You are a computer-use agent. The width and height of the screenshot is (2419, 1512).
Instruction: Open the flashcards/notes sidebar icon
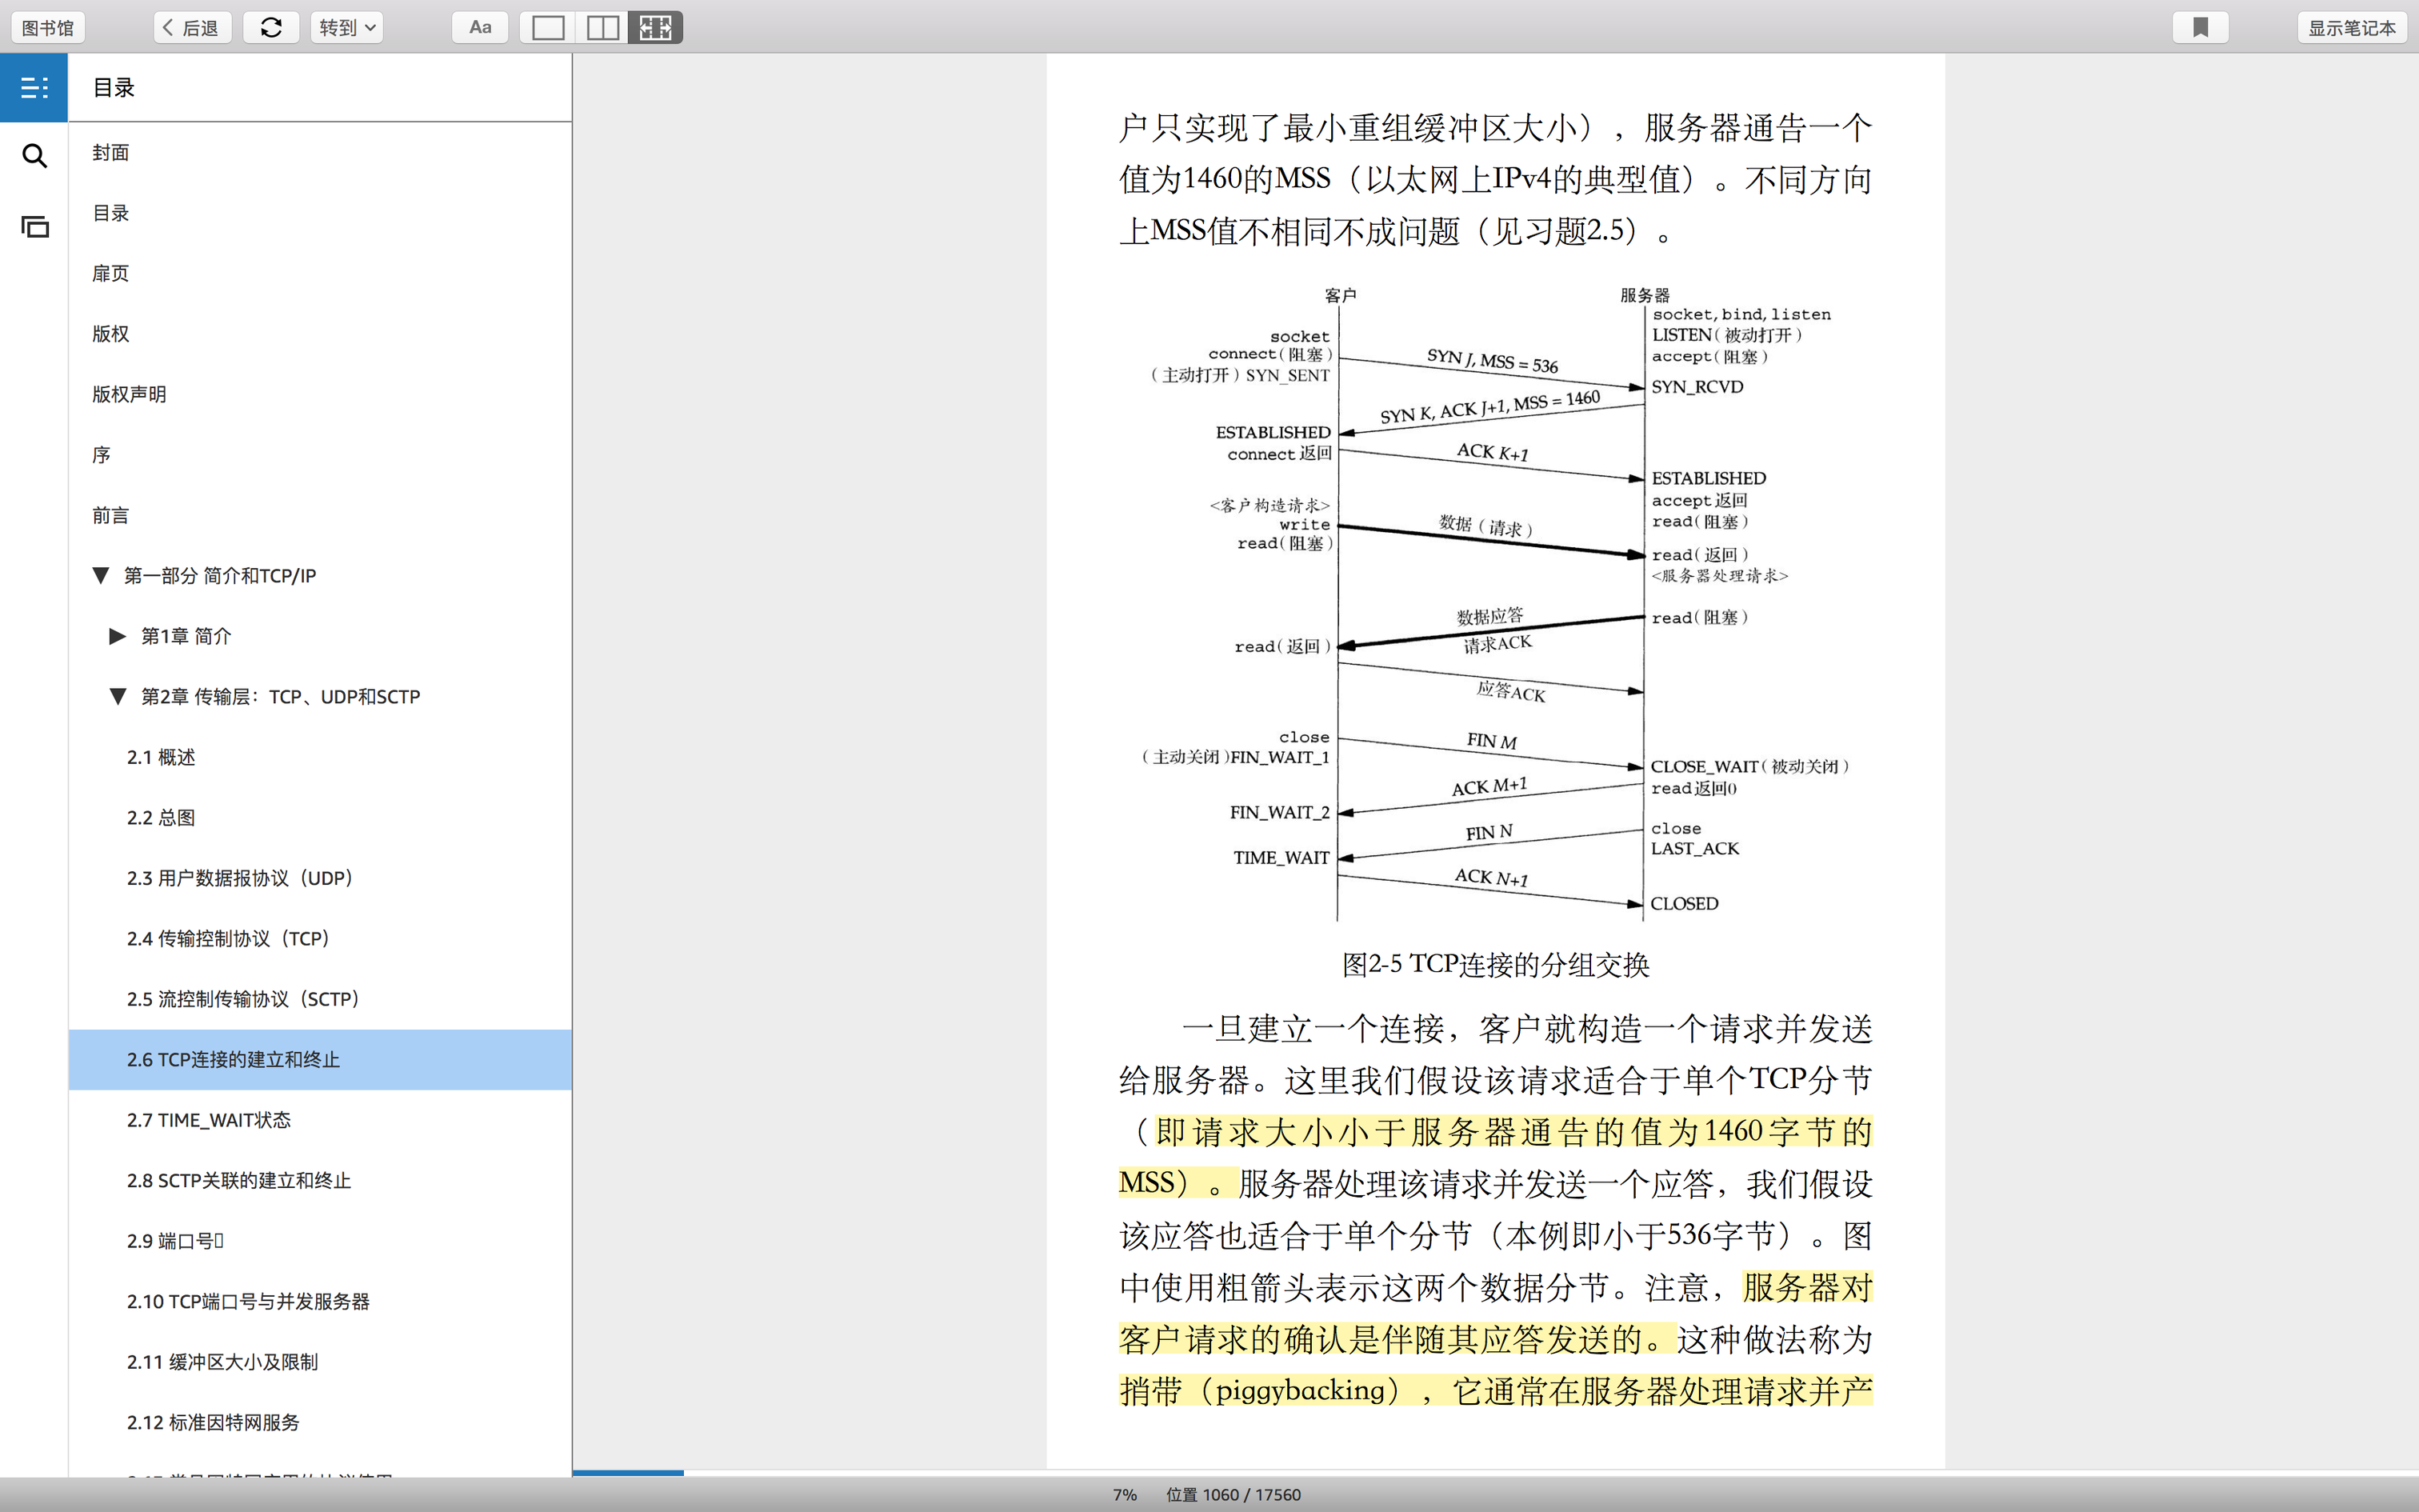click(x=34, y=227)
